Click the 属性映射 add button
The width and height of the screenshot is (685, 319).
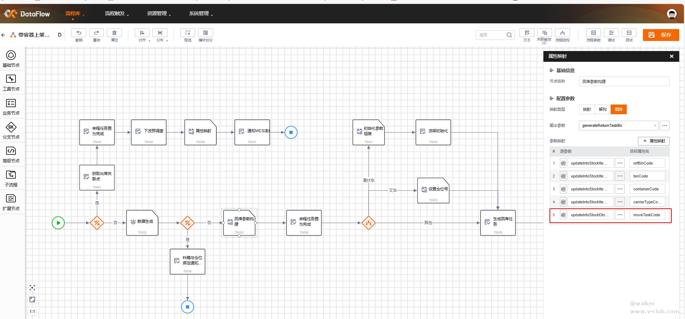(x=654, y=141)
